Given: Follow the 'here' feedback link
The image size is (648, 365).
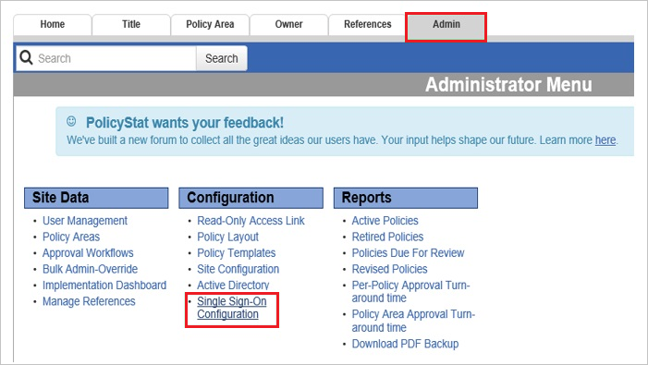Looking at the screenshot, I should click(605, 140).
